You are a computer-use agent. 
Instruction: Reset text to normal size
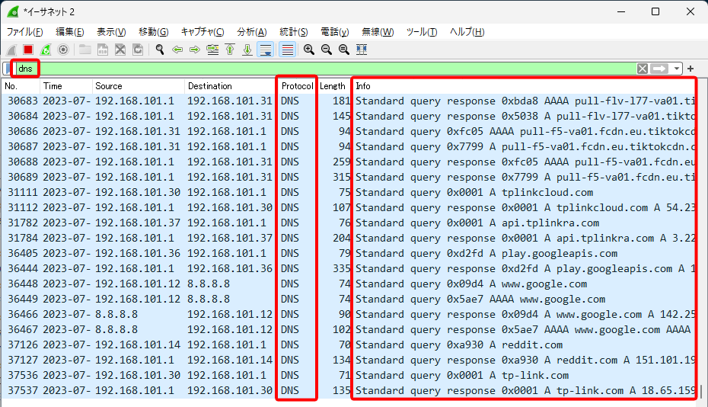[x=344, y=50]
